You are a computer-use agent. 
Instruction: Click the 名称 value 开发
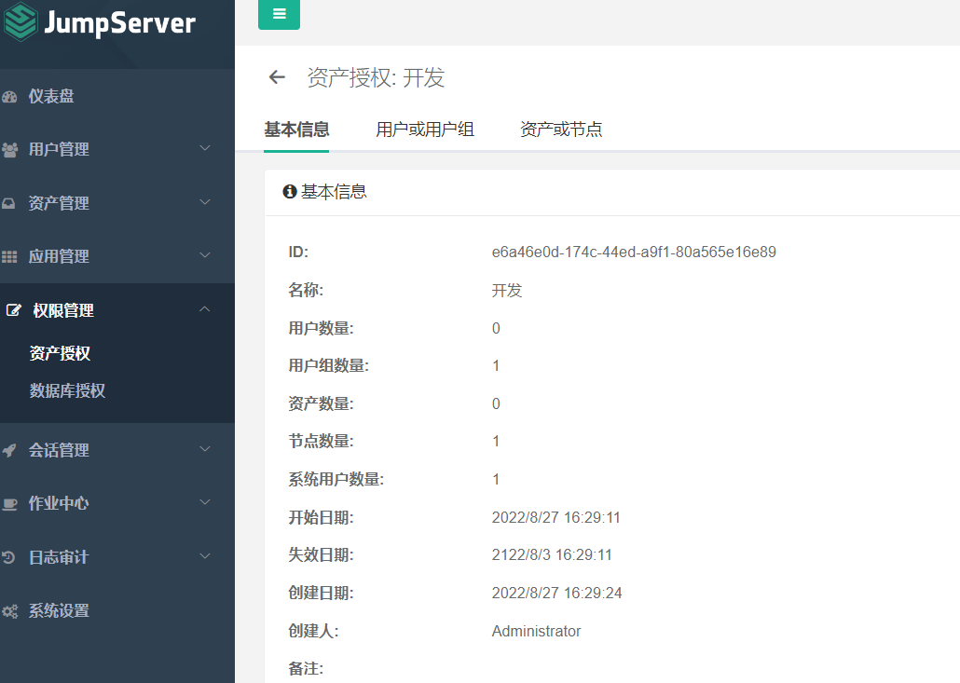(x=507, y=290)
